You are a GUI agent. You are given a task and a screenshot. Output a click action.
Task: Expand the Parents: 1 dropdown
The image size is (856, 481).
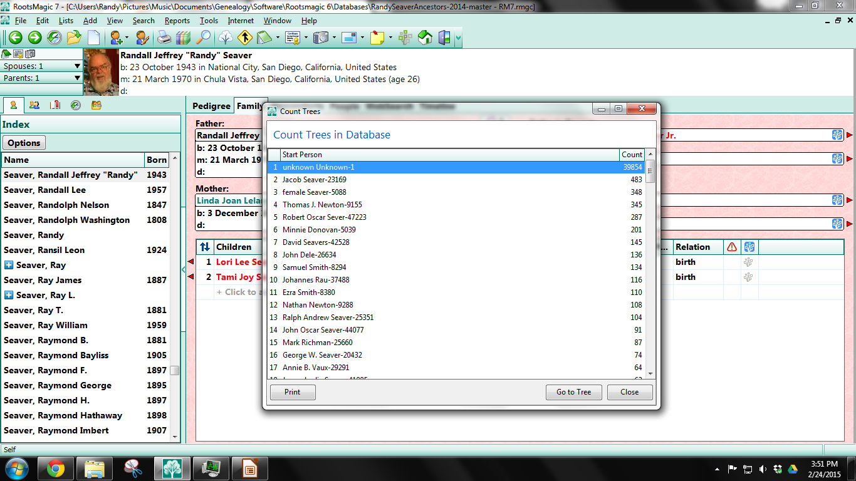(x=77, y=78)
